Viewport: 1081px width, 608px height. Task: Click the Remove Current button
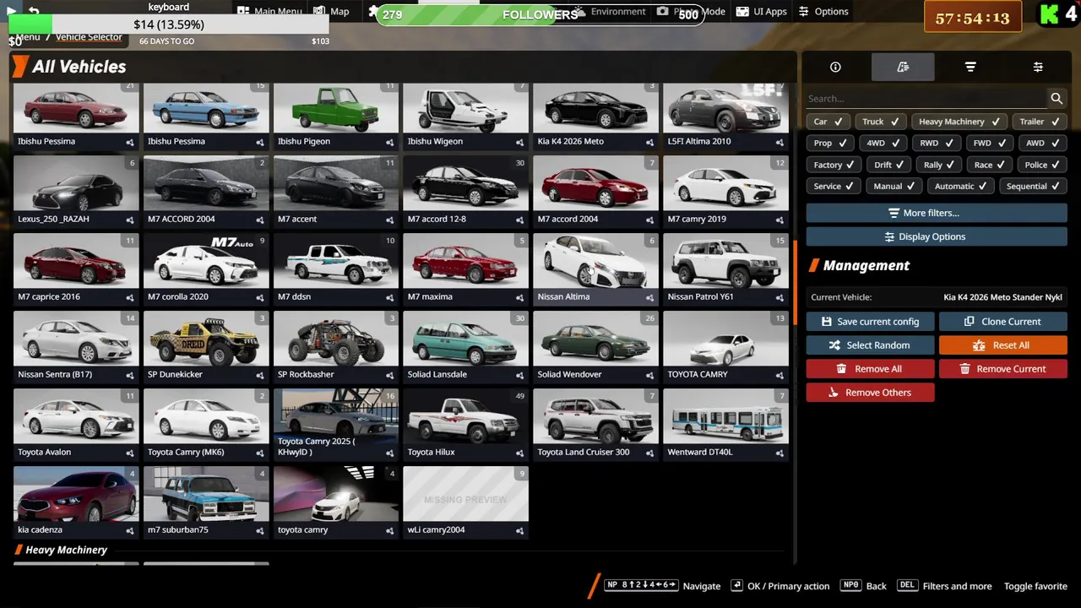click(1003, 369)
